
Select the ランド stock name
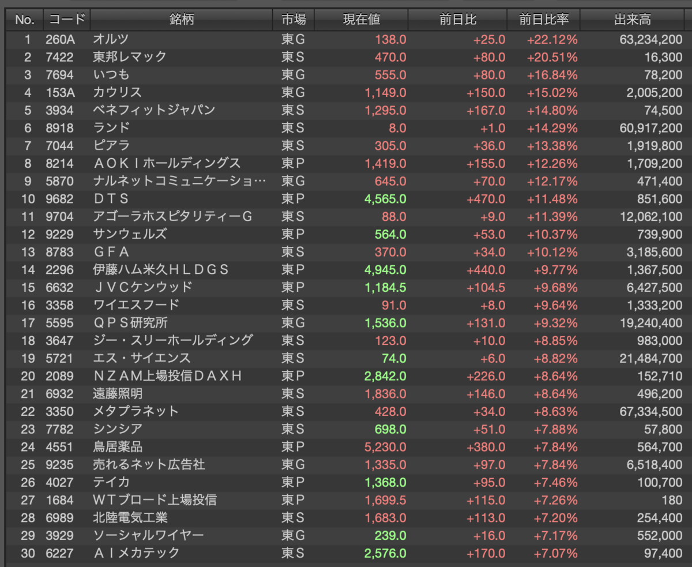pyautogui.click(x=111, y=128)
